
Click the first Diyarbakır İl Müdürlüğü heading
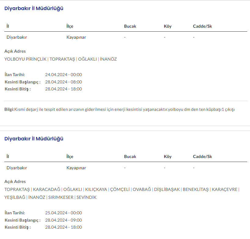(34, 9)
